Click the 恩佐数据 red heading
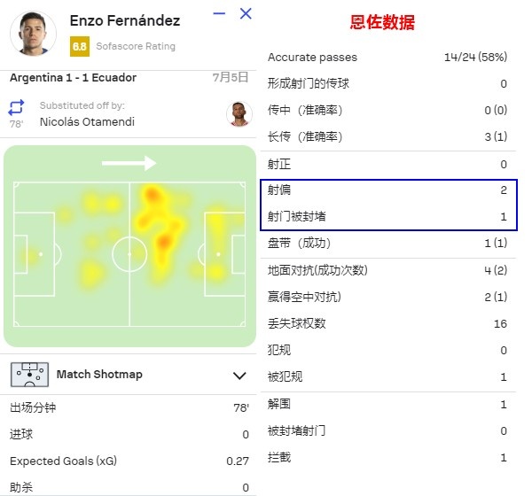532x496 pixels. (x=382, y=22)
